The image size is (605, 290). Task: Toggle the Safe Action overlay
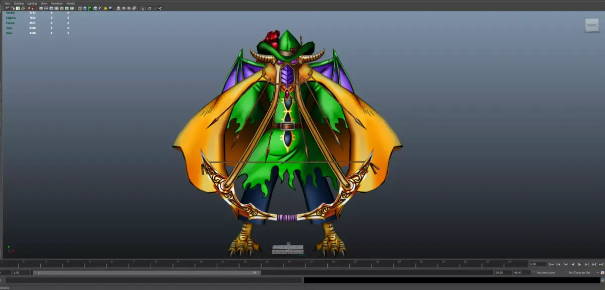(x=67, y=8)
